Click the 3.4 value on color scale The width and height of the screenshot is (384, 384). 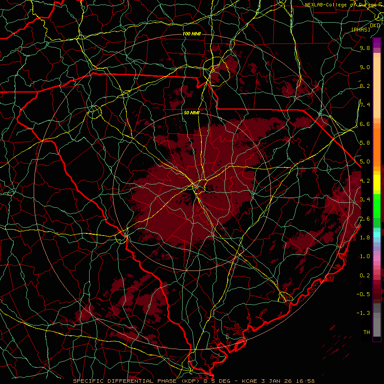365,199
